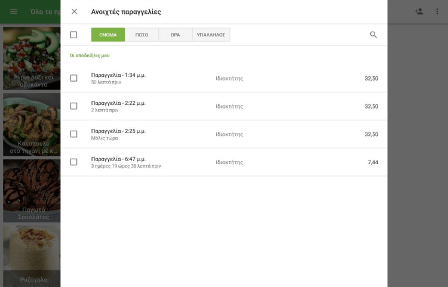Pick the Ρυζόγαλο item thumbnail

click(31, 255)
